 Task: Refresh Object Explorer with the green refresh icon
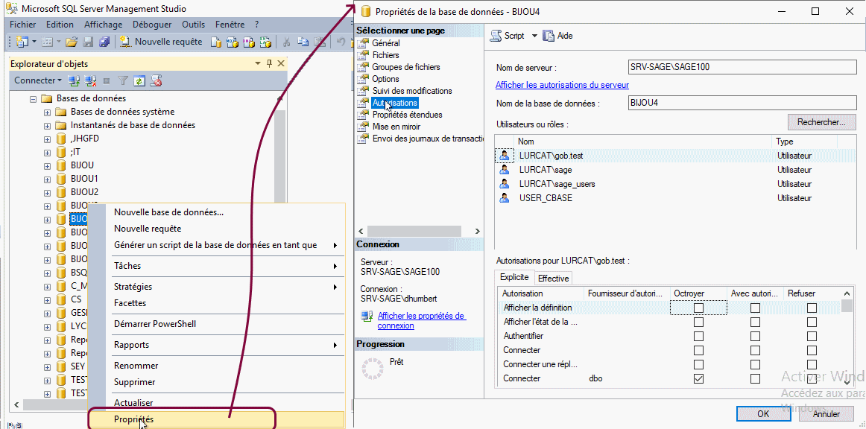point(139,80)
